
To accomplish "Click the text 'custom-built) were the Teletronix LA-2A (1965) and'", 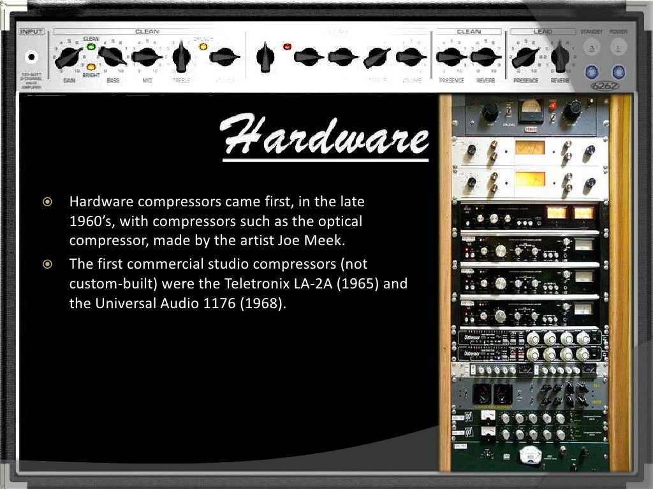I will tap(238, 283).
